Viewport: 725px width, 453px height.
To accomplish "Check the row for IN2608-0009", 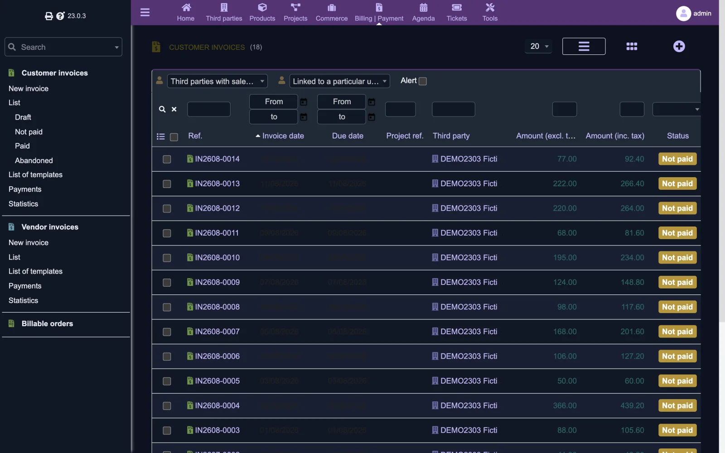I will coord(167,283).
